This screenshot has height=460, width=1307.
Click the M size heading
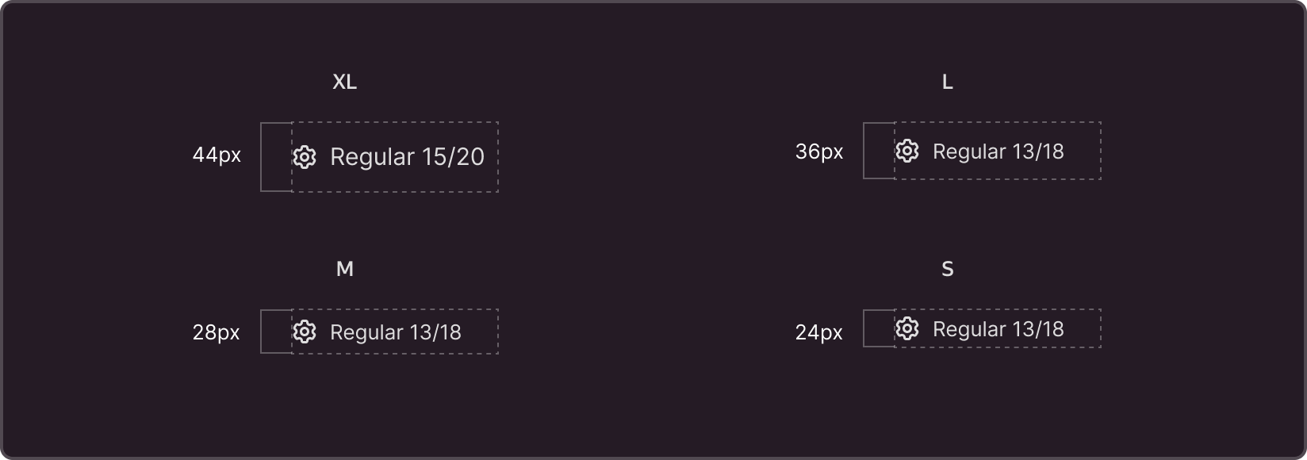click(x=344, y=269)
